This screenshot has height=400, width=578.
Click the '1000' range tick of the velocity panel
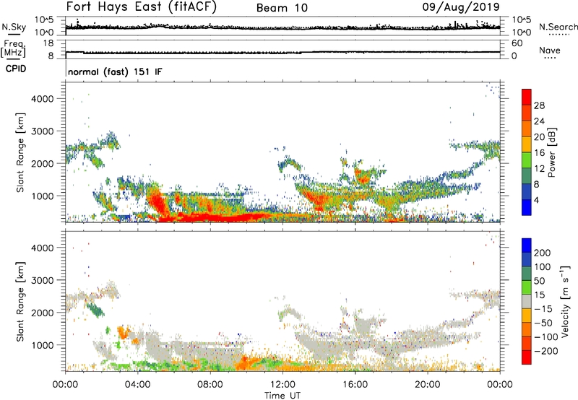[x=43, y=345]
